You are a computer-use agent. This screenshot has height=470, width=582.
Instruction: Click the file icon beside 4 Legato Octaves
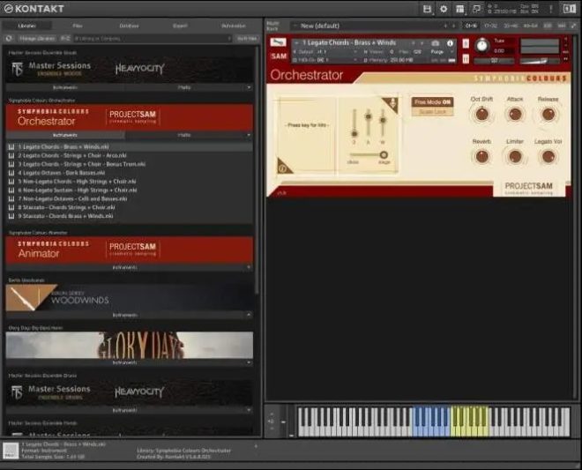point(11,173)
